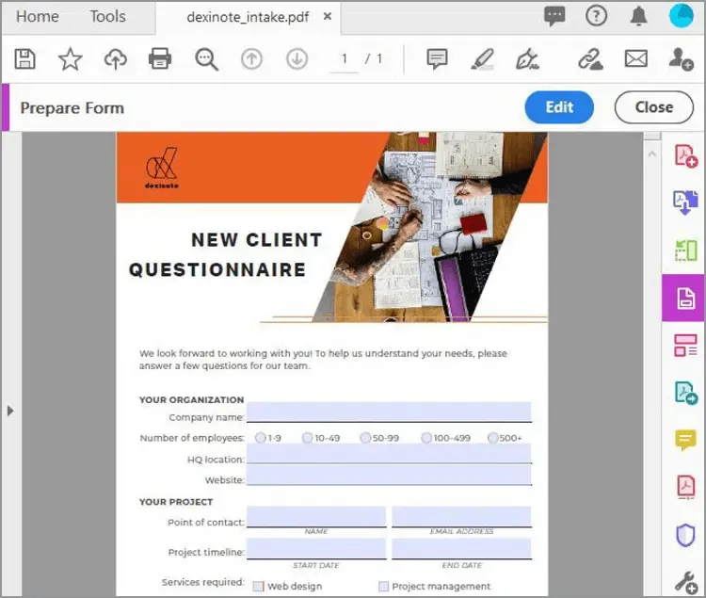Open the Sign document pen tool
Screen dimensions: 706x598
pos(527,59)
